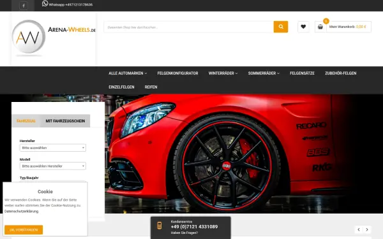Expand the Winterräder menu
The width and height of the screenshot is (383, 239).
point(223,73)
